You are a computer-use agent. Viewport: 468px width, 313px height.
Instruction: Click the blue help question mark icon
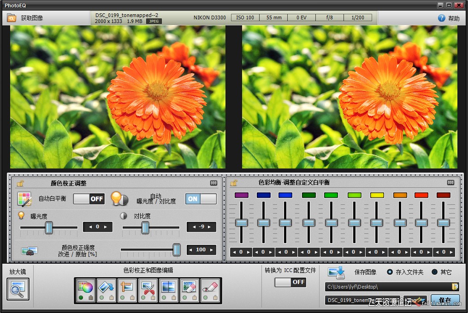441,18
